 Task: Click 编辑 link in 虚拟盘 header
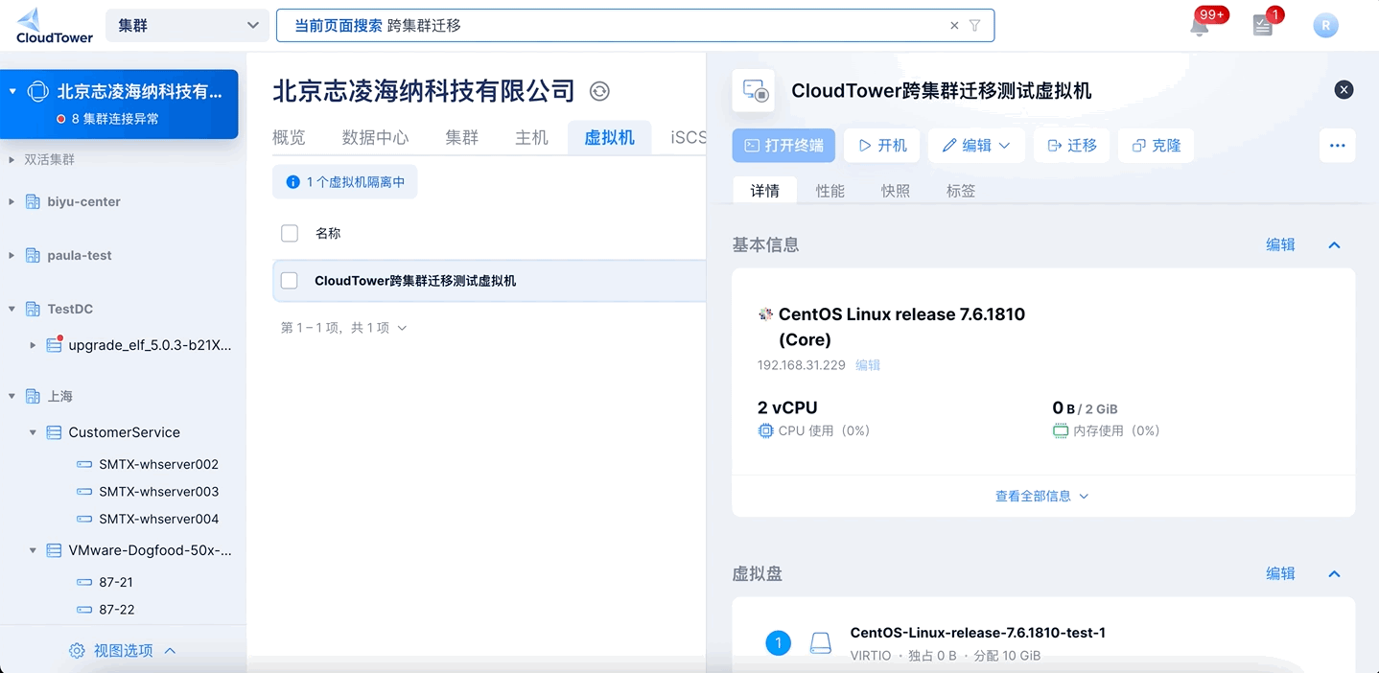[1280, 574]
